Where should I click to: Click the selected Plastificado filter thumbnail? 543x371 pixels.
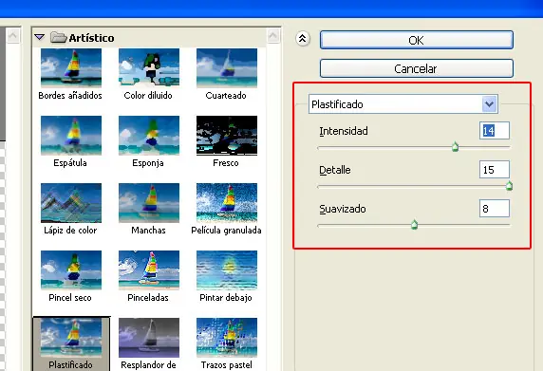click(x=71, y=338)
